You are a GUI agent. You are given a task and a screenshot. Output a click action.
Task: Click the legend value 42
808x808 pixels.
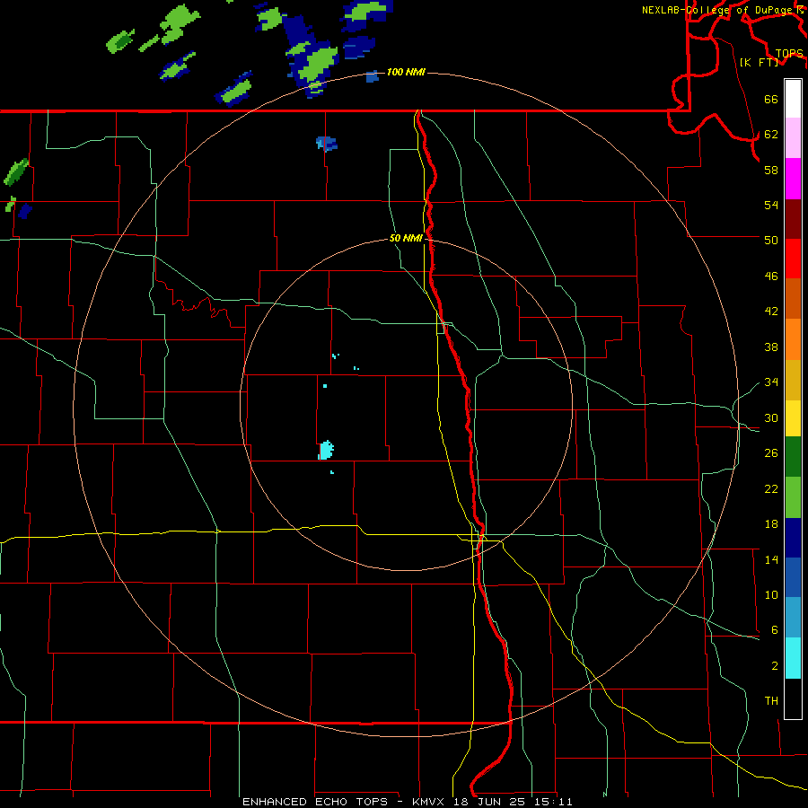pyautogui.click(x=771, y=312)
